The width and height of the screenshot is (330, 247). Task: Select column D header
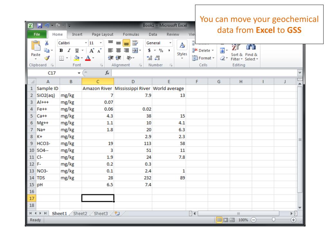(x=133, y=81)
